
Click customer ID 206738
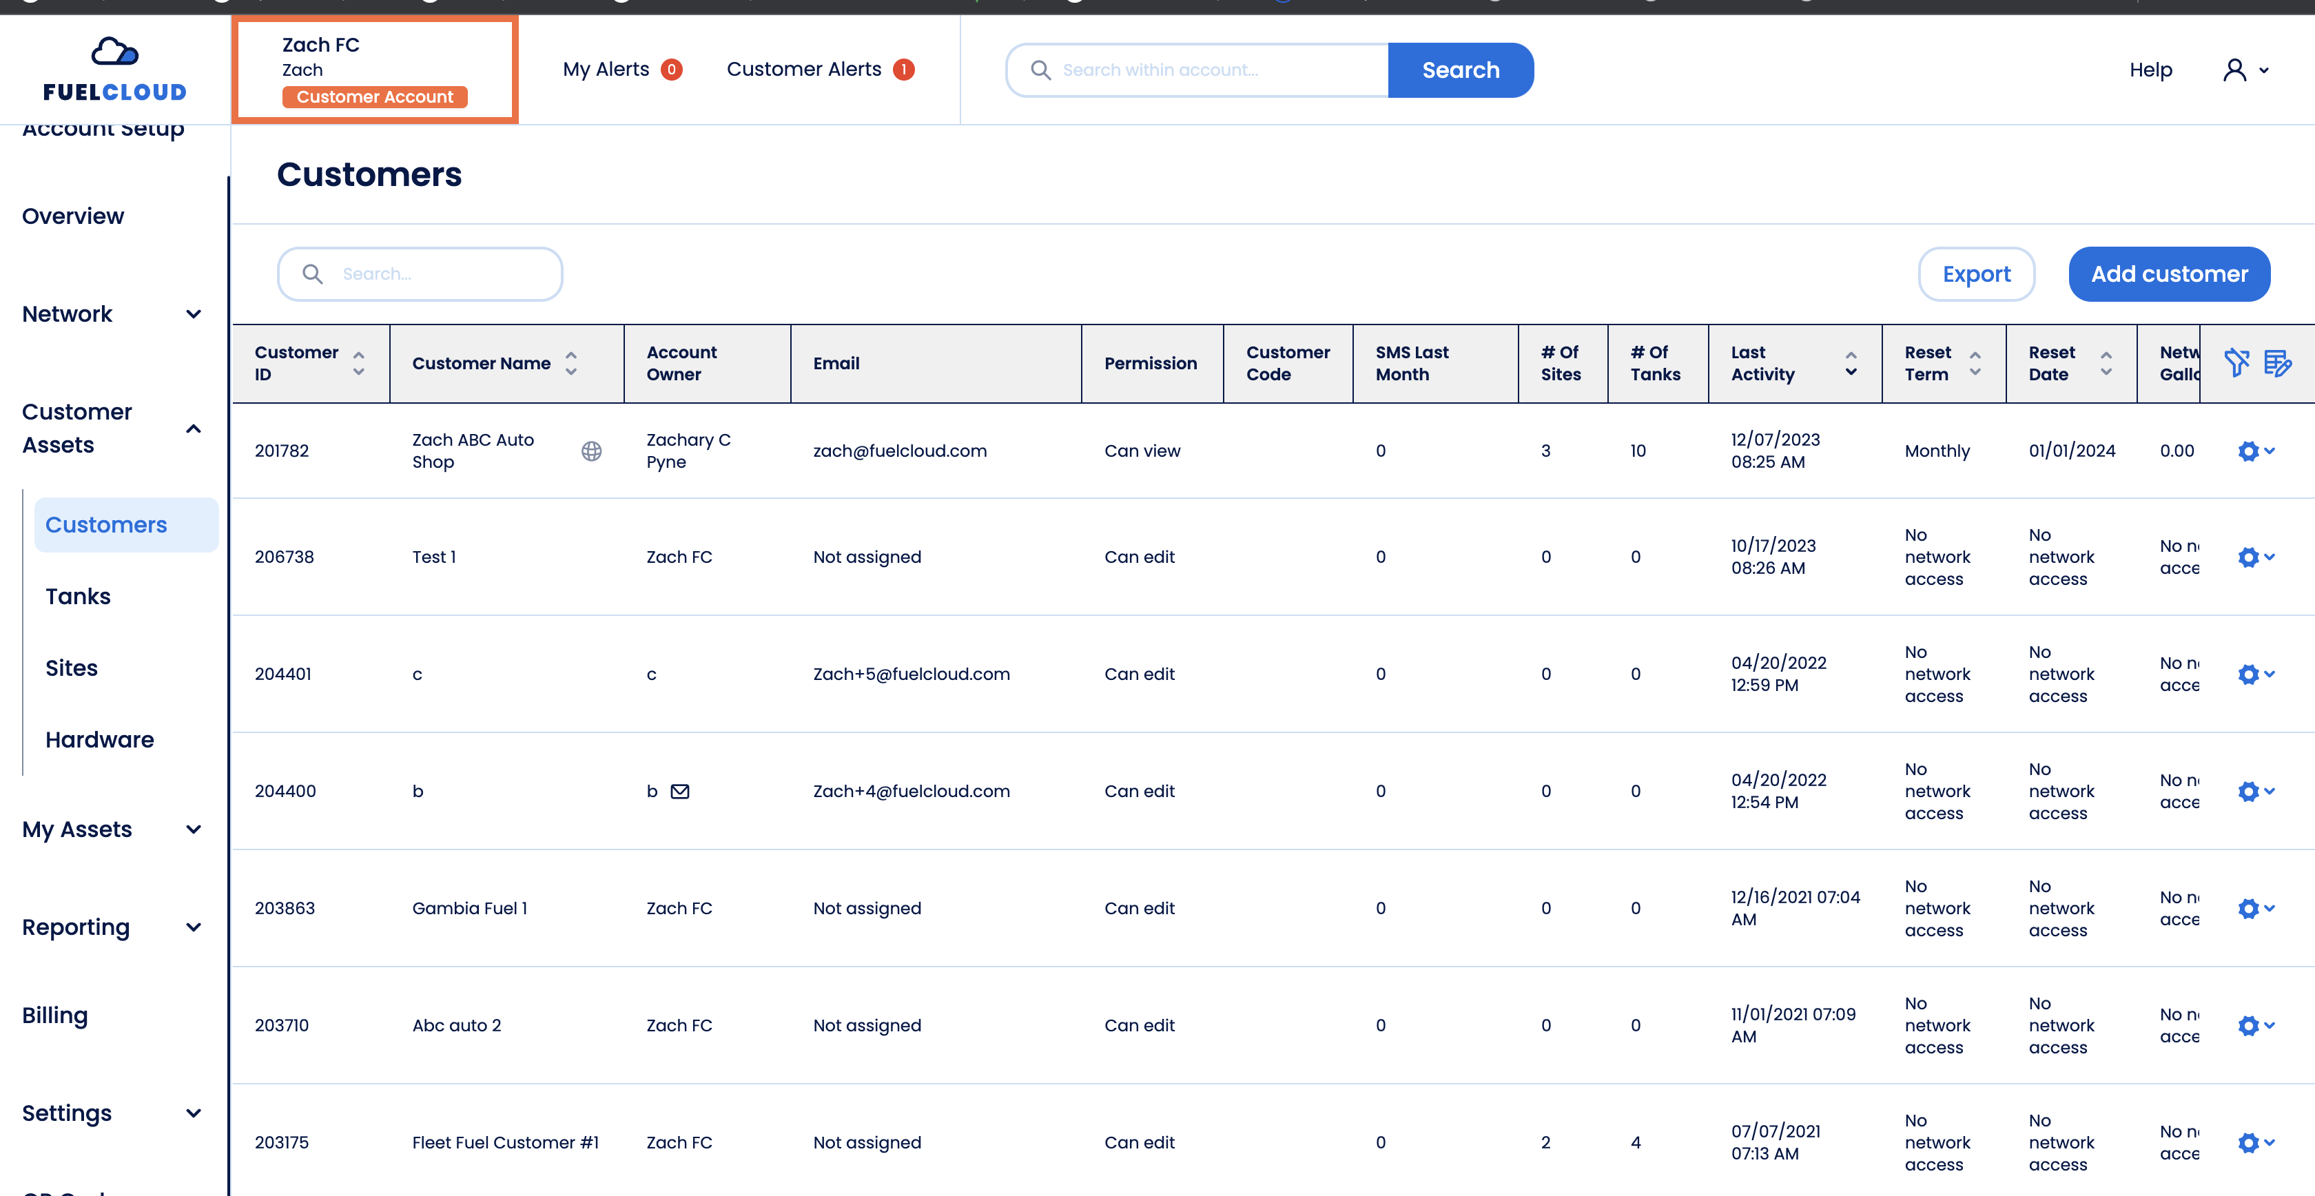(284, 557)
